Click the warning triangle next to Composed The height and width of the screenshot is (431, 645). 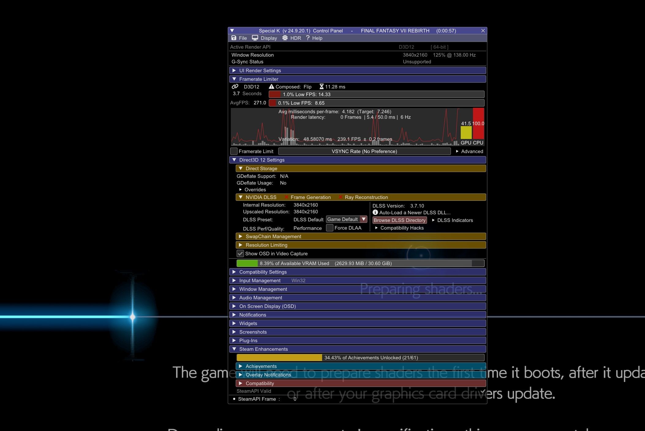[271, 87]
